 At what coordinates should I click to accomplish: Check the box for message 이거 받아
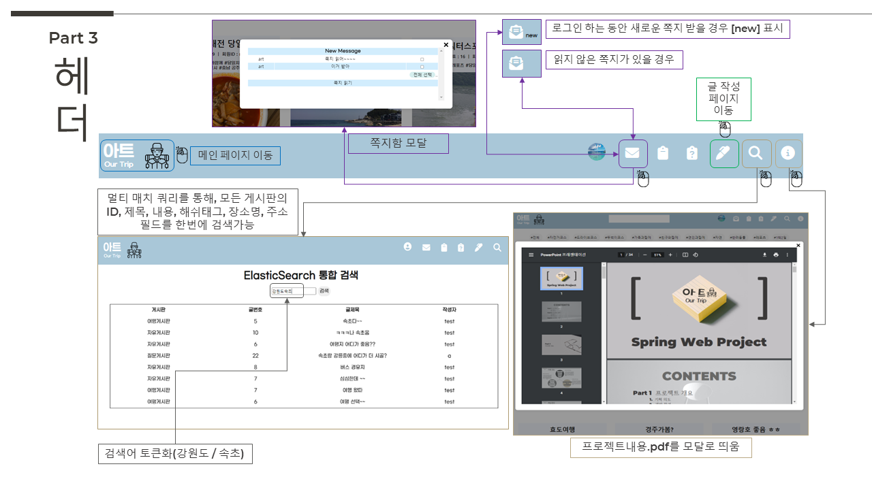(x=422, y=67)
